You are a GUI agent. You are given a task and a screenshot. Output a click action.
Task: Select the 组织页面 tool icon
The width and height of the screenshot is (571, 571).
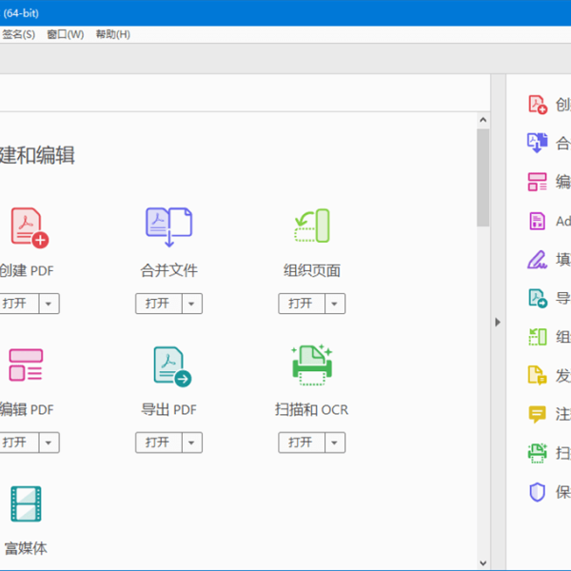pyautogui.click(x=311, y=226)
